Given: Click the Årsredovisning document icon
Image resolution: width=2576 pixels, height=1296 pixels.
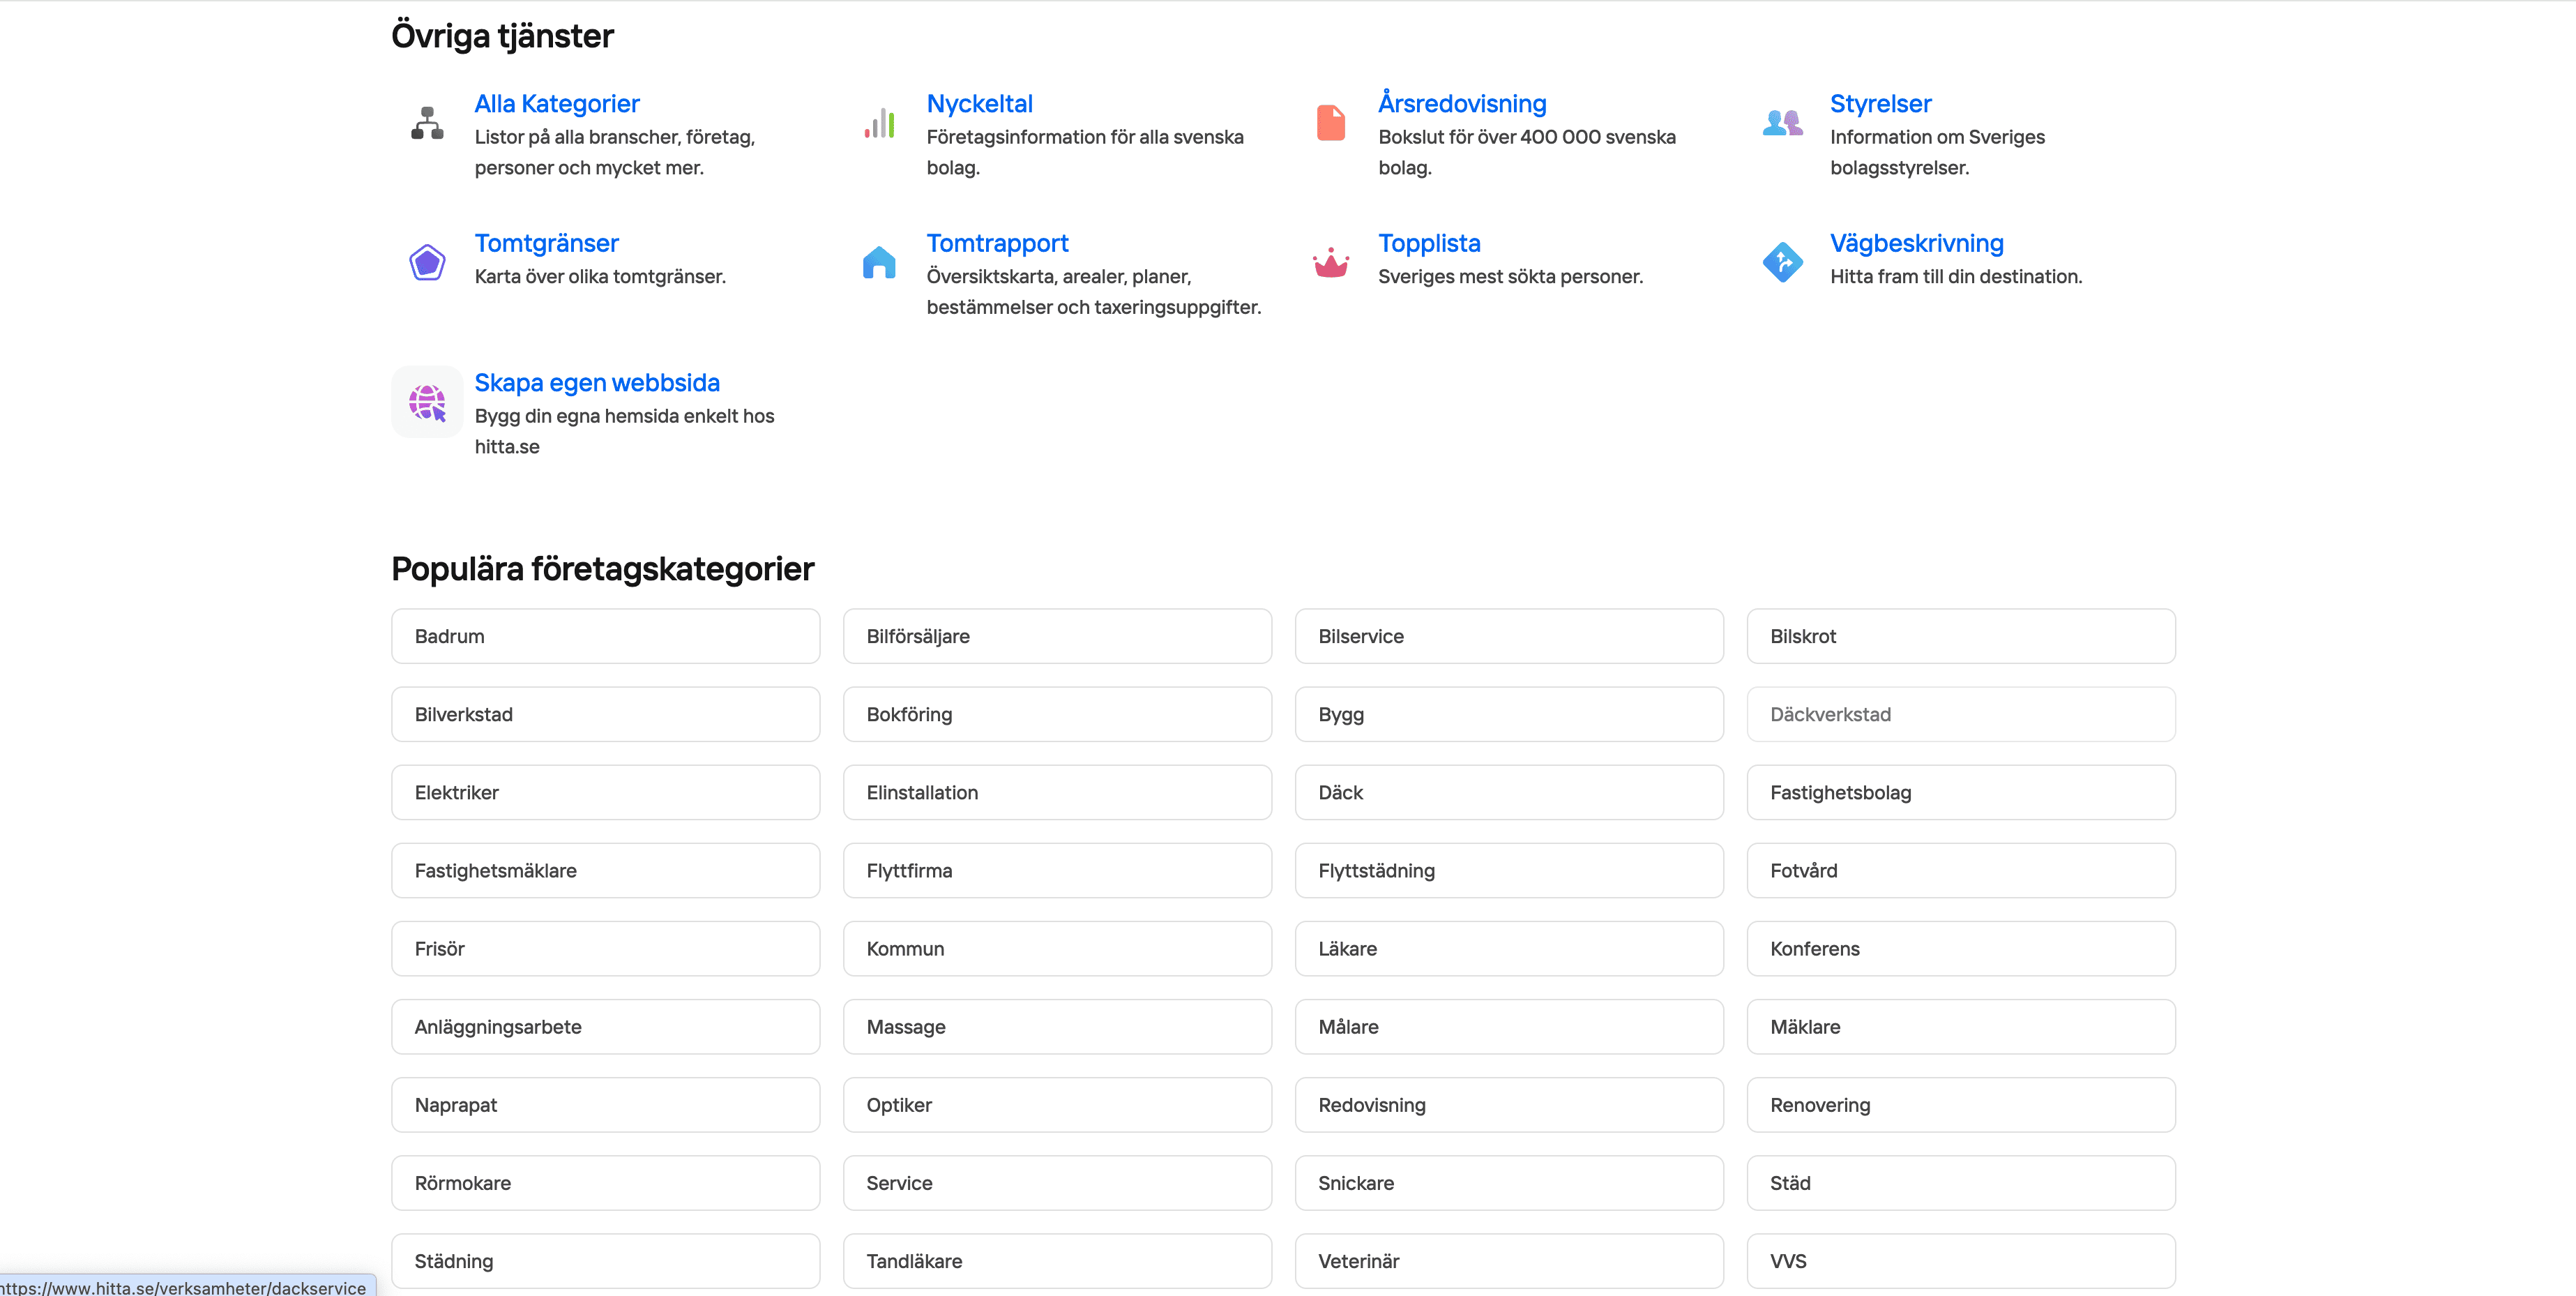Looking at the screenshot, I should pos(1330,123).
